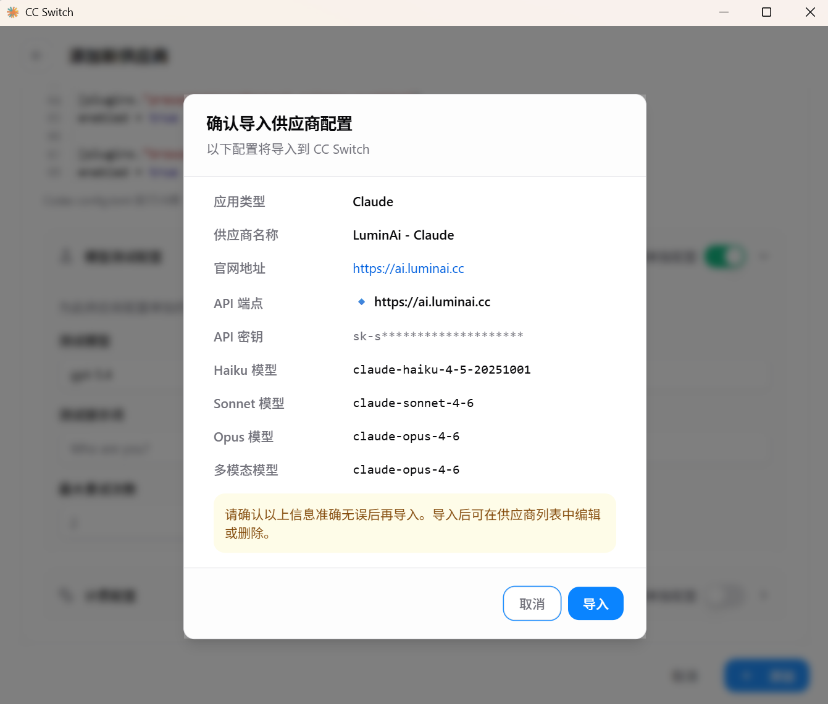Image resolution: width=828 pixels, height=704 pixels.
Task: Click the blurred back arrow behind the dialog
Action: [x=36, y=56]
